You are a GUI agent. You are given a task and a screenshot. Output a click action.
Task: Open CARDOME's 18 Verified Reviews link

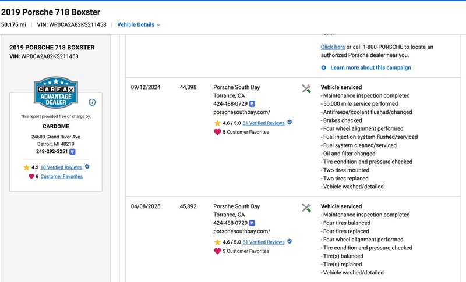[61, 167]
